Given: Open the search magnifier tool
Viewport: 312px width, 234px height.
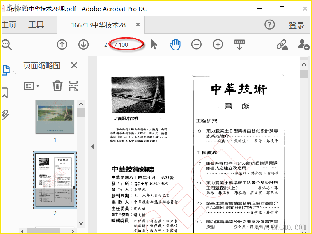Looking at the screenshot, I should (7, 44).
